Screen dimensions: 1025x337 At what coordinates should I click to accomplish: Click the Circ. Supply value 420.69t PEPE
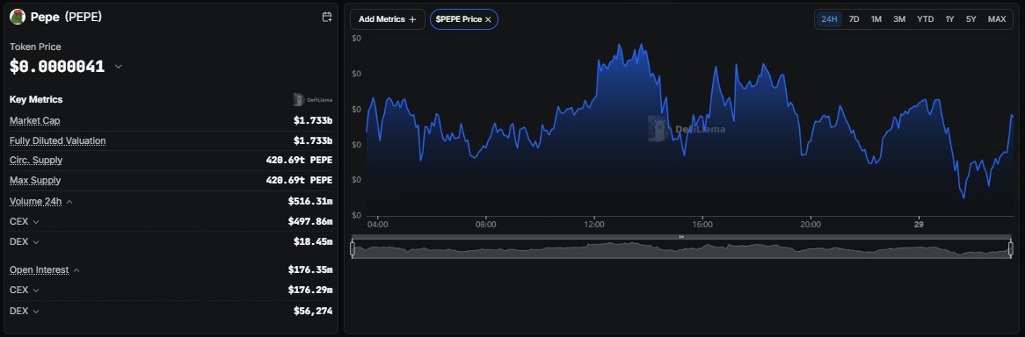pos(299,161)
